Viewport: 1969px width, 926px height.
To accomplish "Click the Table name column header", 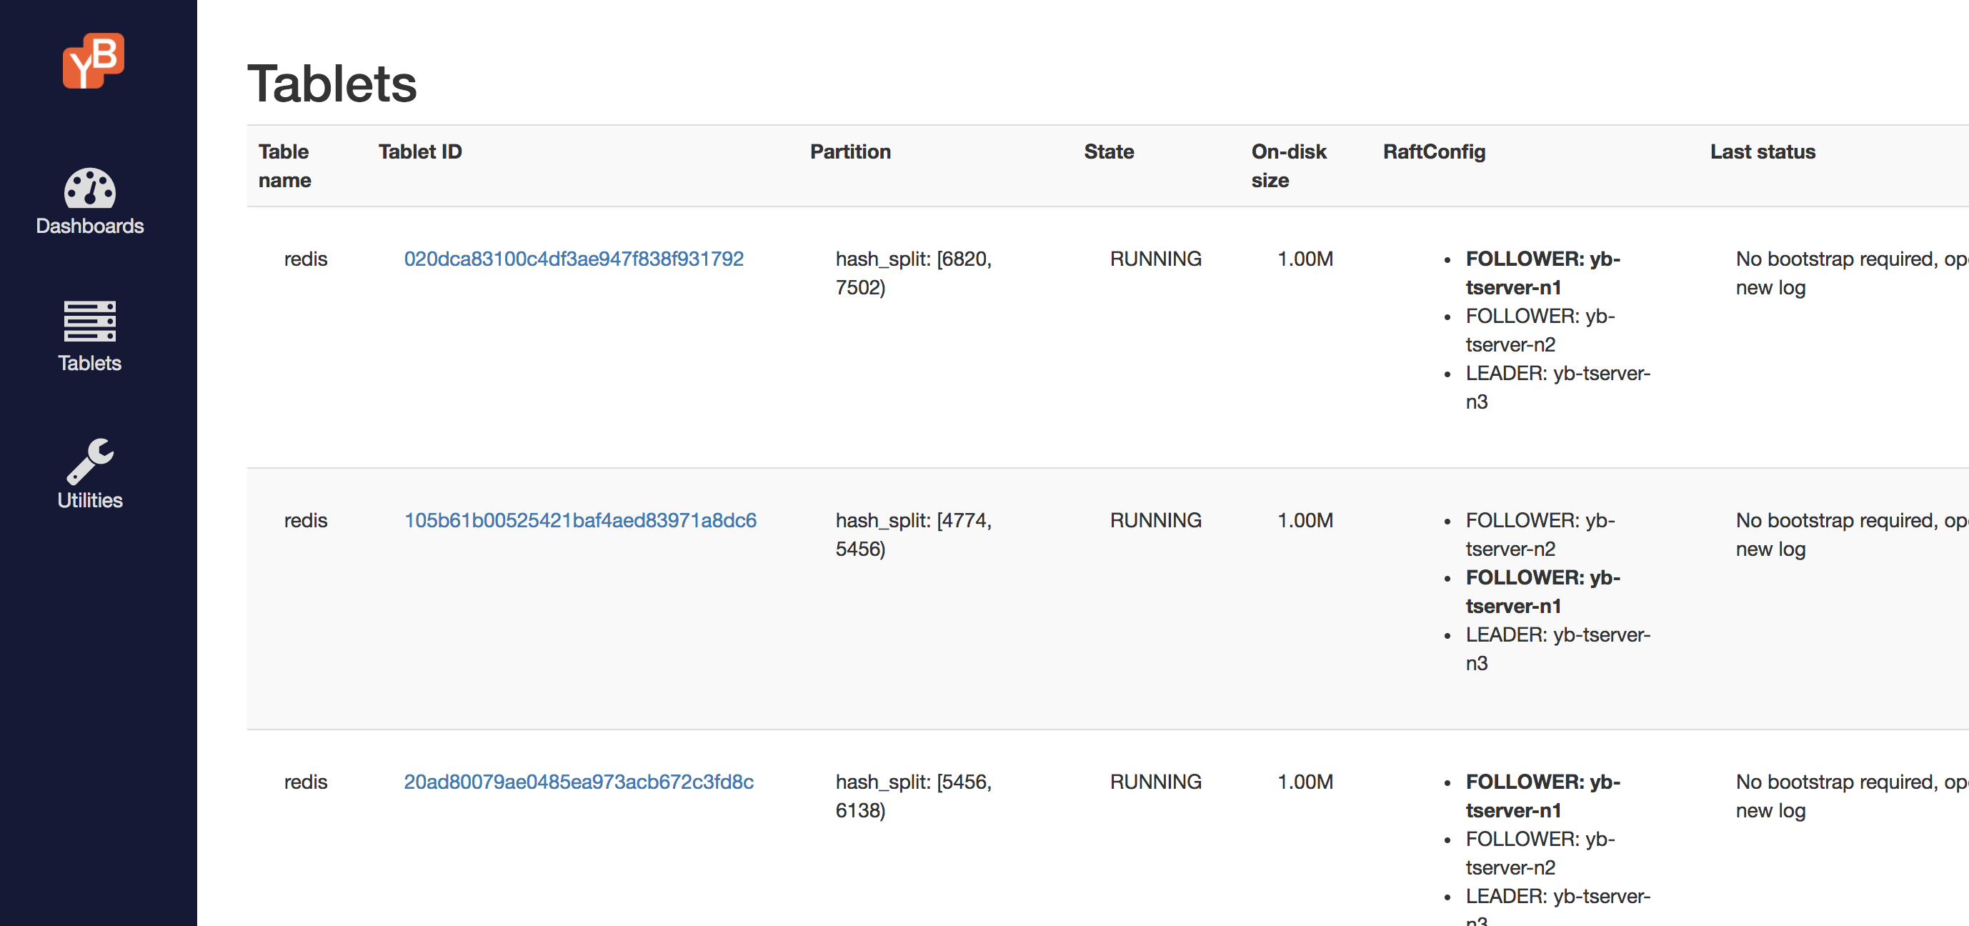I will click(285, 166).
